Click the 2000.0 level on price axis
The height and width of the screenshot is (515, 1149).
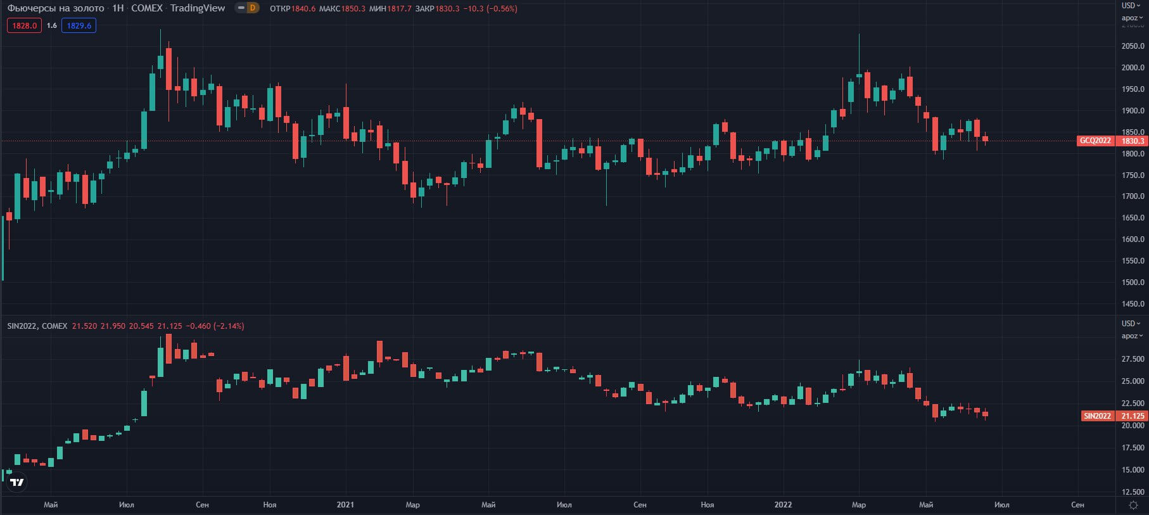pos(1133,68)
